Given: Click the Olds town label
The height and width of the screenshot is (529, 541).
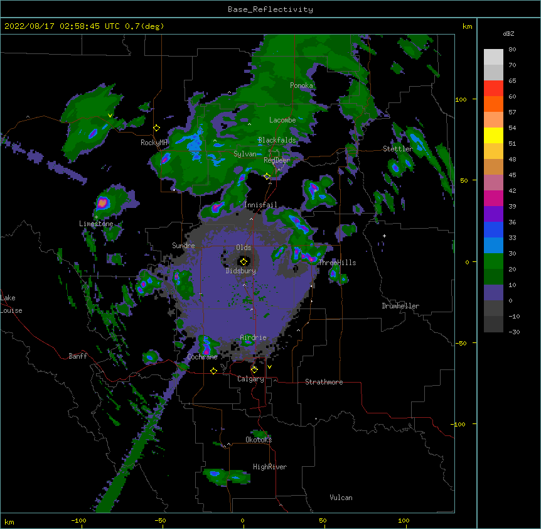Looking at the screenshot, I should click(244, 248).
